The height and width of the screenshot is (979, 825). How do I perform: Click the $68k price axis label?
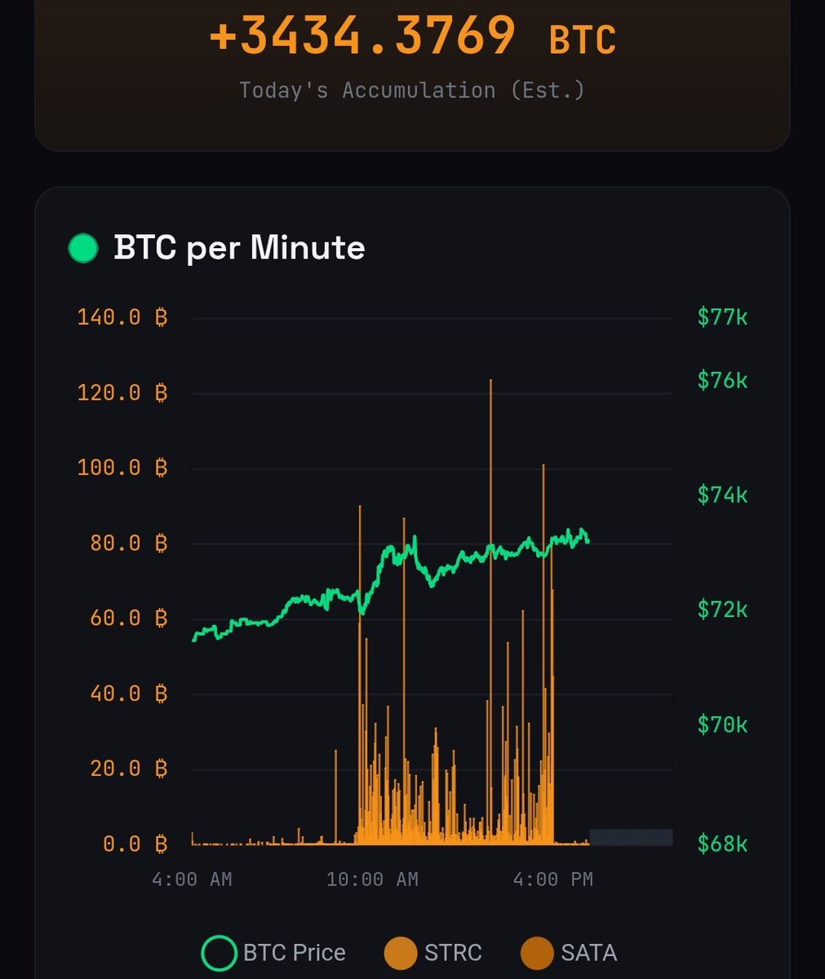[x=722, y=844]
